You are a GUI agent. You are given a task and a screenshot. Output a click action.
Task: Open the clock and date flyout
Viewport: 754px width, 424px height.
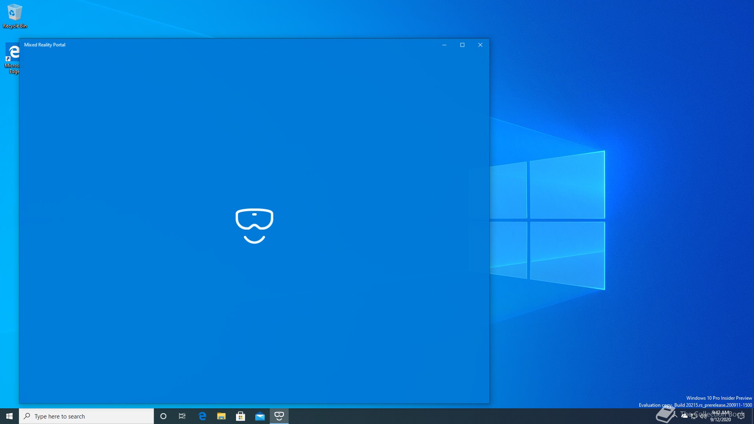pyautogui.click(x=721, y=416)
